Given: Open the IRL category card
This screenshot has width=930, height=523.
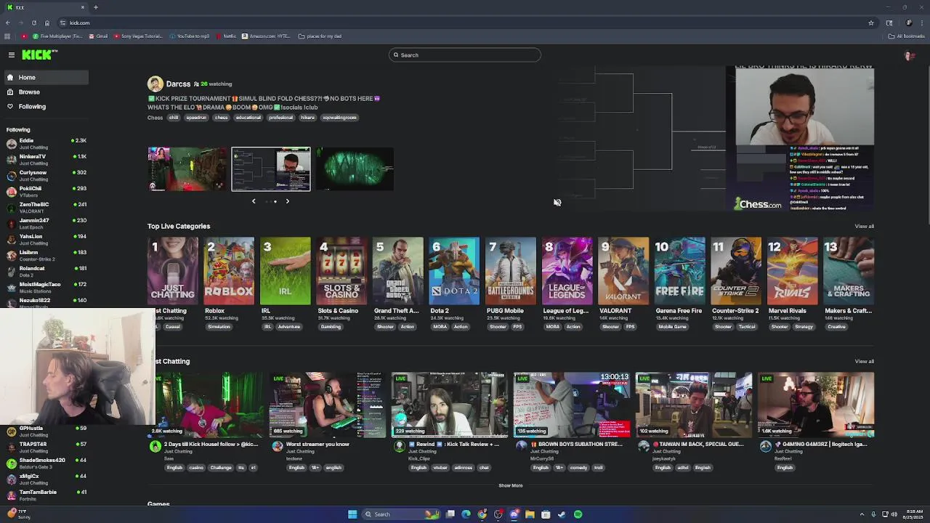Looking at the screenshot, I should coord(286,270).
